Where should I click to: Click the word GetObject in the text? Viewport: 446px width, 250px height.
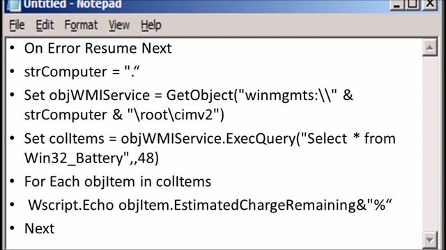[x=200, y=96]
